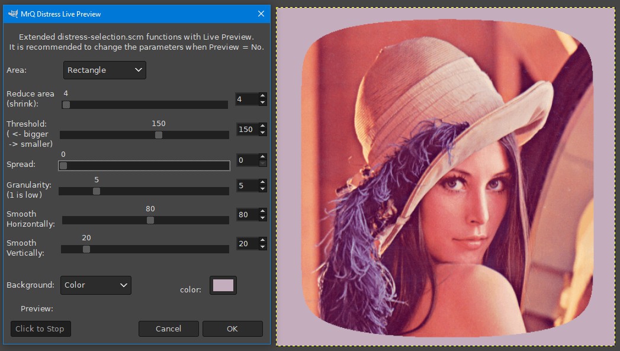Decrease the Reduce area spin value
620x351 pixels.
point(262,102)
